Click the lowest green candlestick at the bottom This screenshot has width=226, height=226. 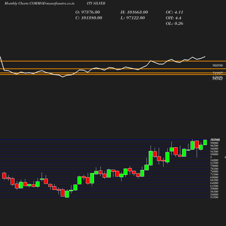tap(67, 194)
